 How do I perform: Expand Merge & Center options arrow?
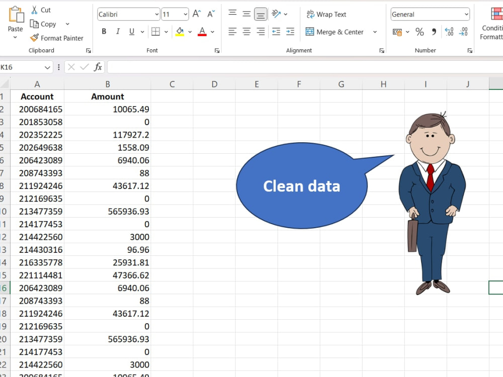(x=375, y=32)
